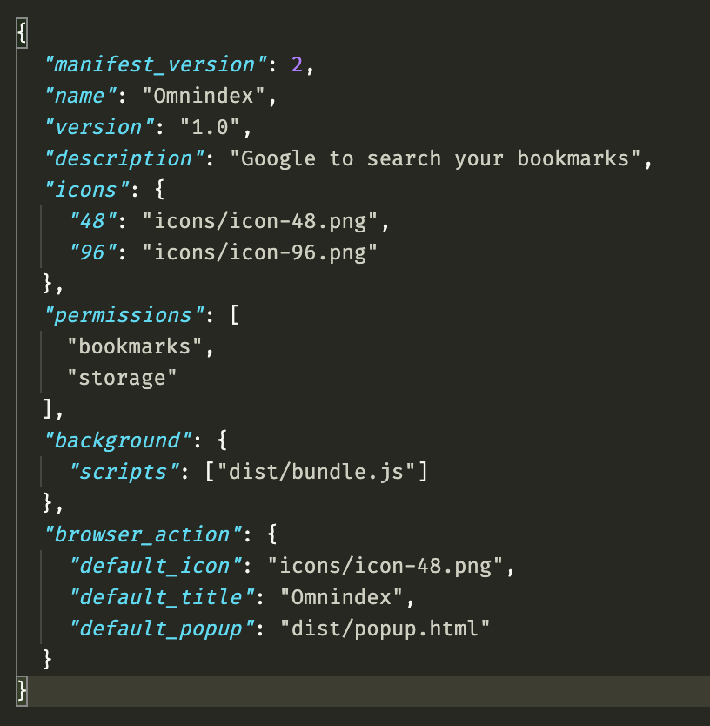Click the "version" key
Viewport: 710px width, 726px height.
pos(99,127)
